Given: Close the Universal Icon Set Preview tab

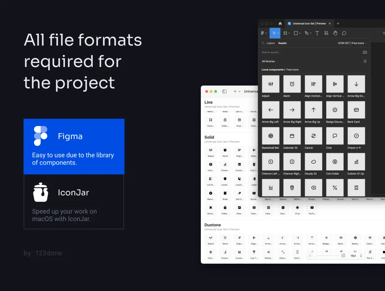Looking at the screenshot, I should coord(330,24).
